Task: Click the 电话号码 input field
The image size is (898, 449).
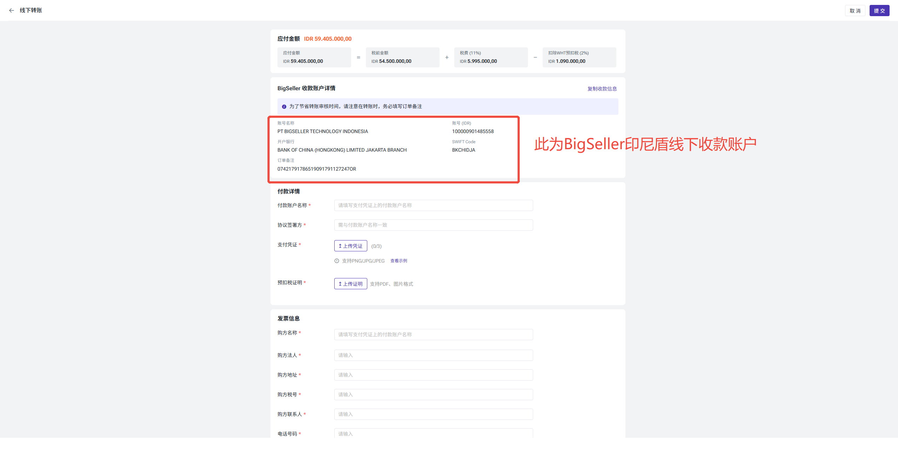Action: (x=434, y=434)
